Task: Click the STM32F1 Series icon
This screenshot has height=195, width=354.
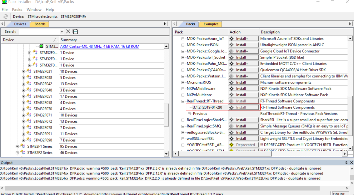Action: click(x=23, y=146)
